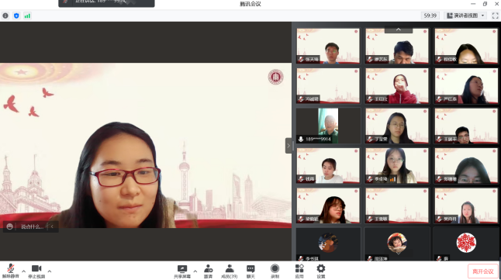This screenshot has height=280, width=501.
Task: Collapse participant gallery with side arrow handle
Action: pos(289,146)
